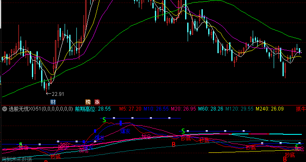Image resolution: width=306 pixels, height=162 pixels.
Task: Click the 22.91 lowest price arrow label
Action: tap(55, 94)
